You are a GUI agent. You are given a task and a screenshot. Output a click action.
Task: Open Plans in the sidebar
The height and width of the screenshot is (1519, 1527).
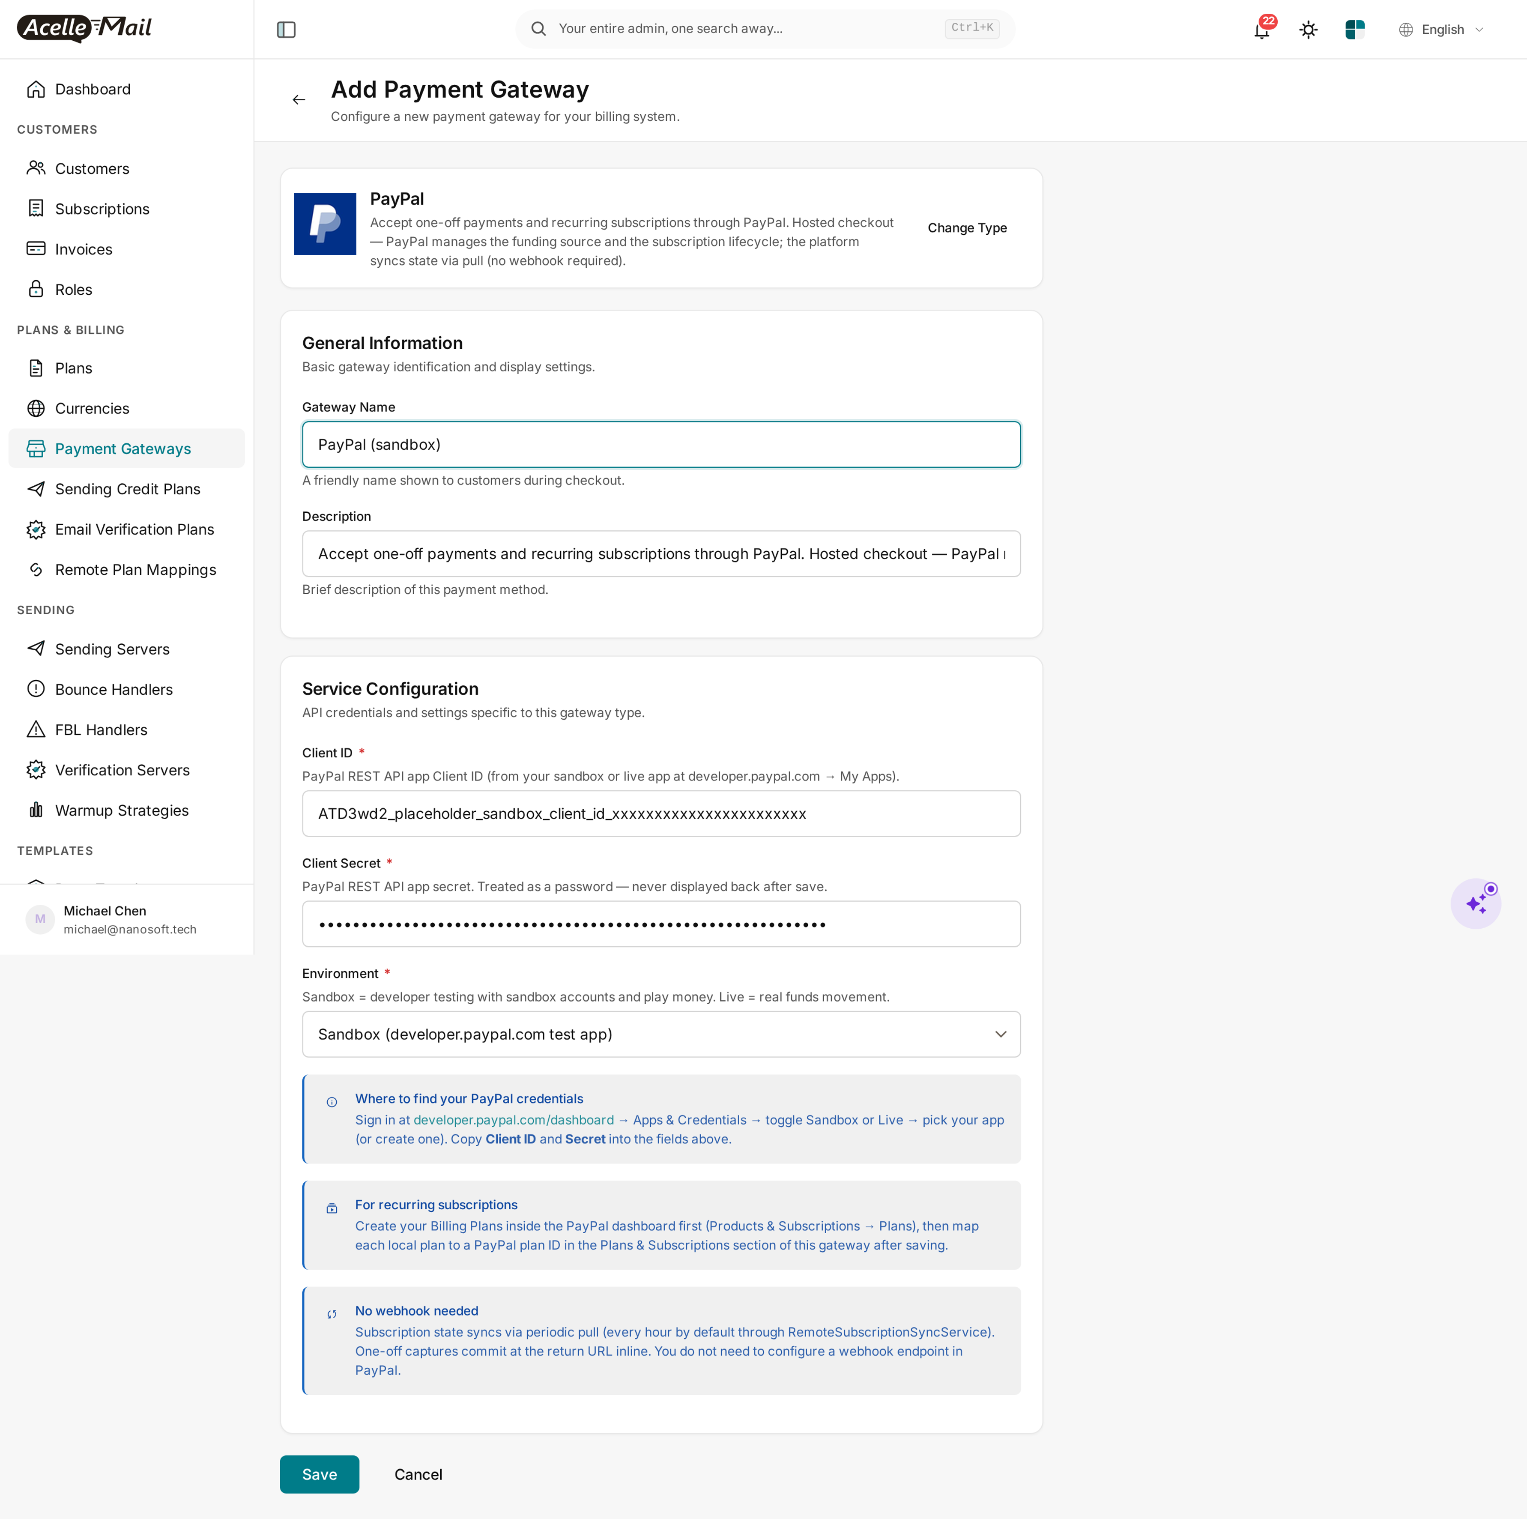coord(126,368)
